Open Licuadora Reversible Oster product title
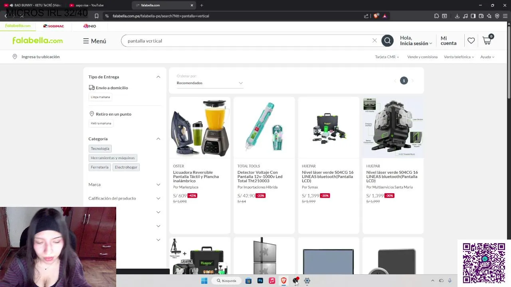The image size is (511, 287). [196, 177]
